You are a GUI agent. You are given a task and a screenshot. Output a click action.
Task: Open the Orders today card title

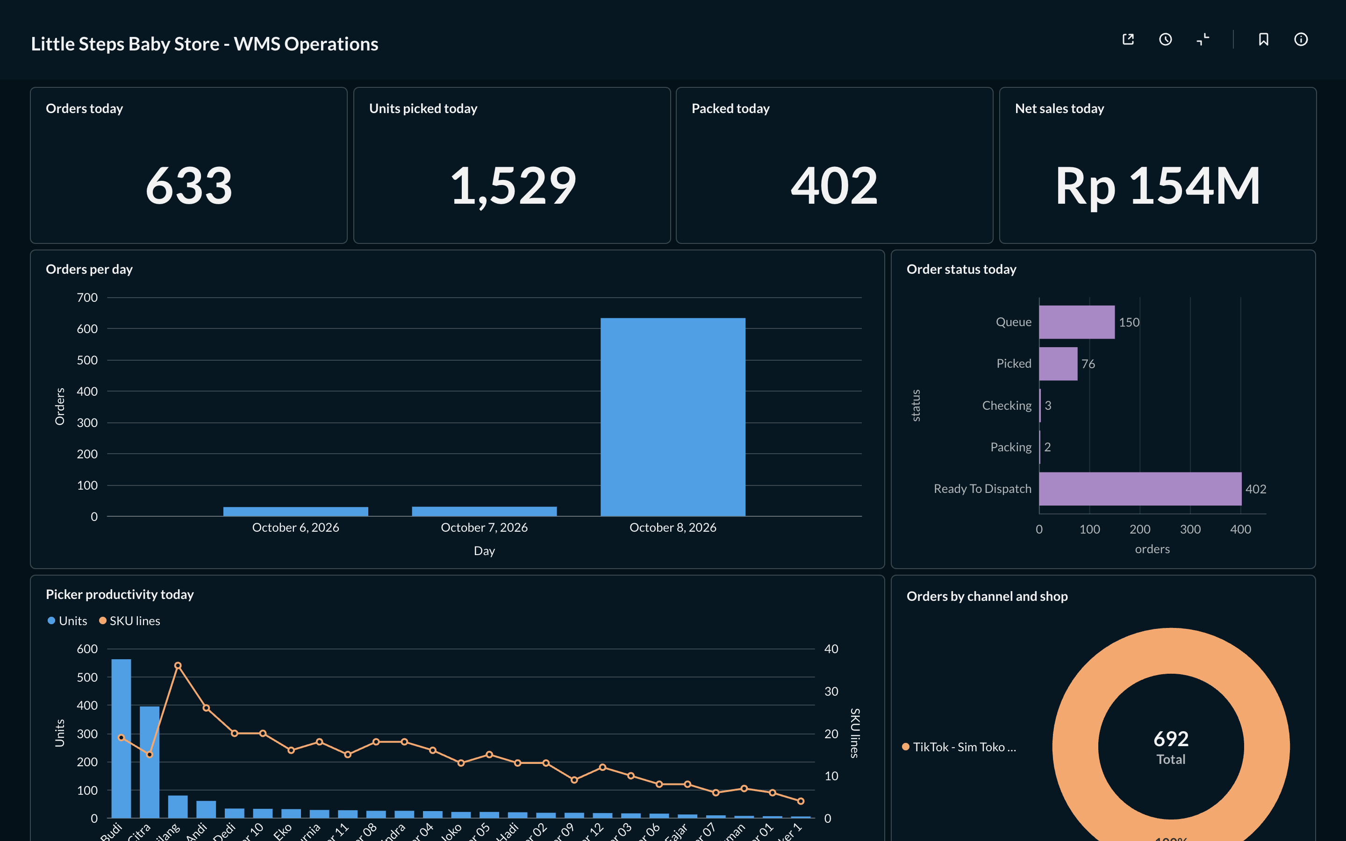pos(85,108)
